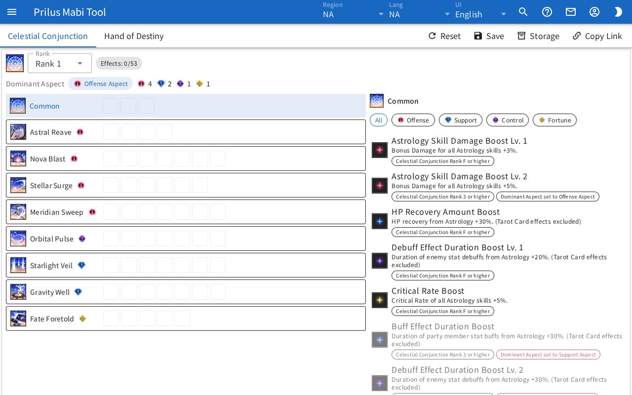Click the Prilus Mabi Tool title
This screenshot has height=395, width=632.
(x=70, y=12)
